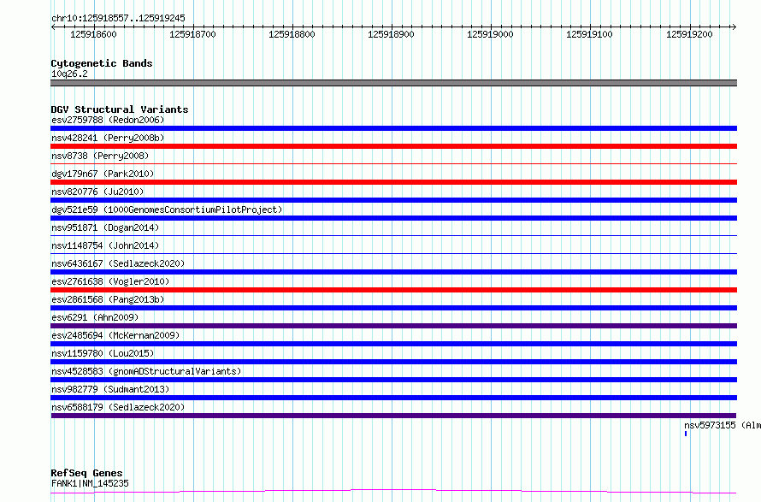Image resolution: width=761 pixels, height=502 pixels.
Task: Click the esv6291 (Ahn2009) label
Action: pos(95,317)
